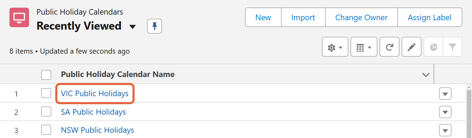This screenshot has height=138, width=472.
Task: Tick the NSW Public Holidays row checkbox
Action: (x=46, y=130)
